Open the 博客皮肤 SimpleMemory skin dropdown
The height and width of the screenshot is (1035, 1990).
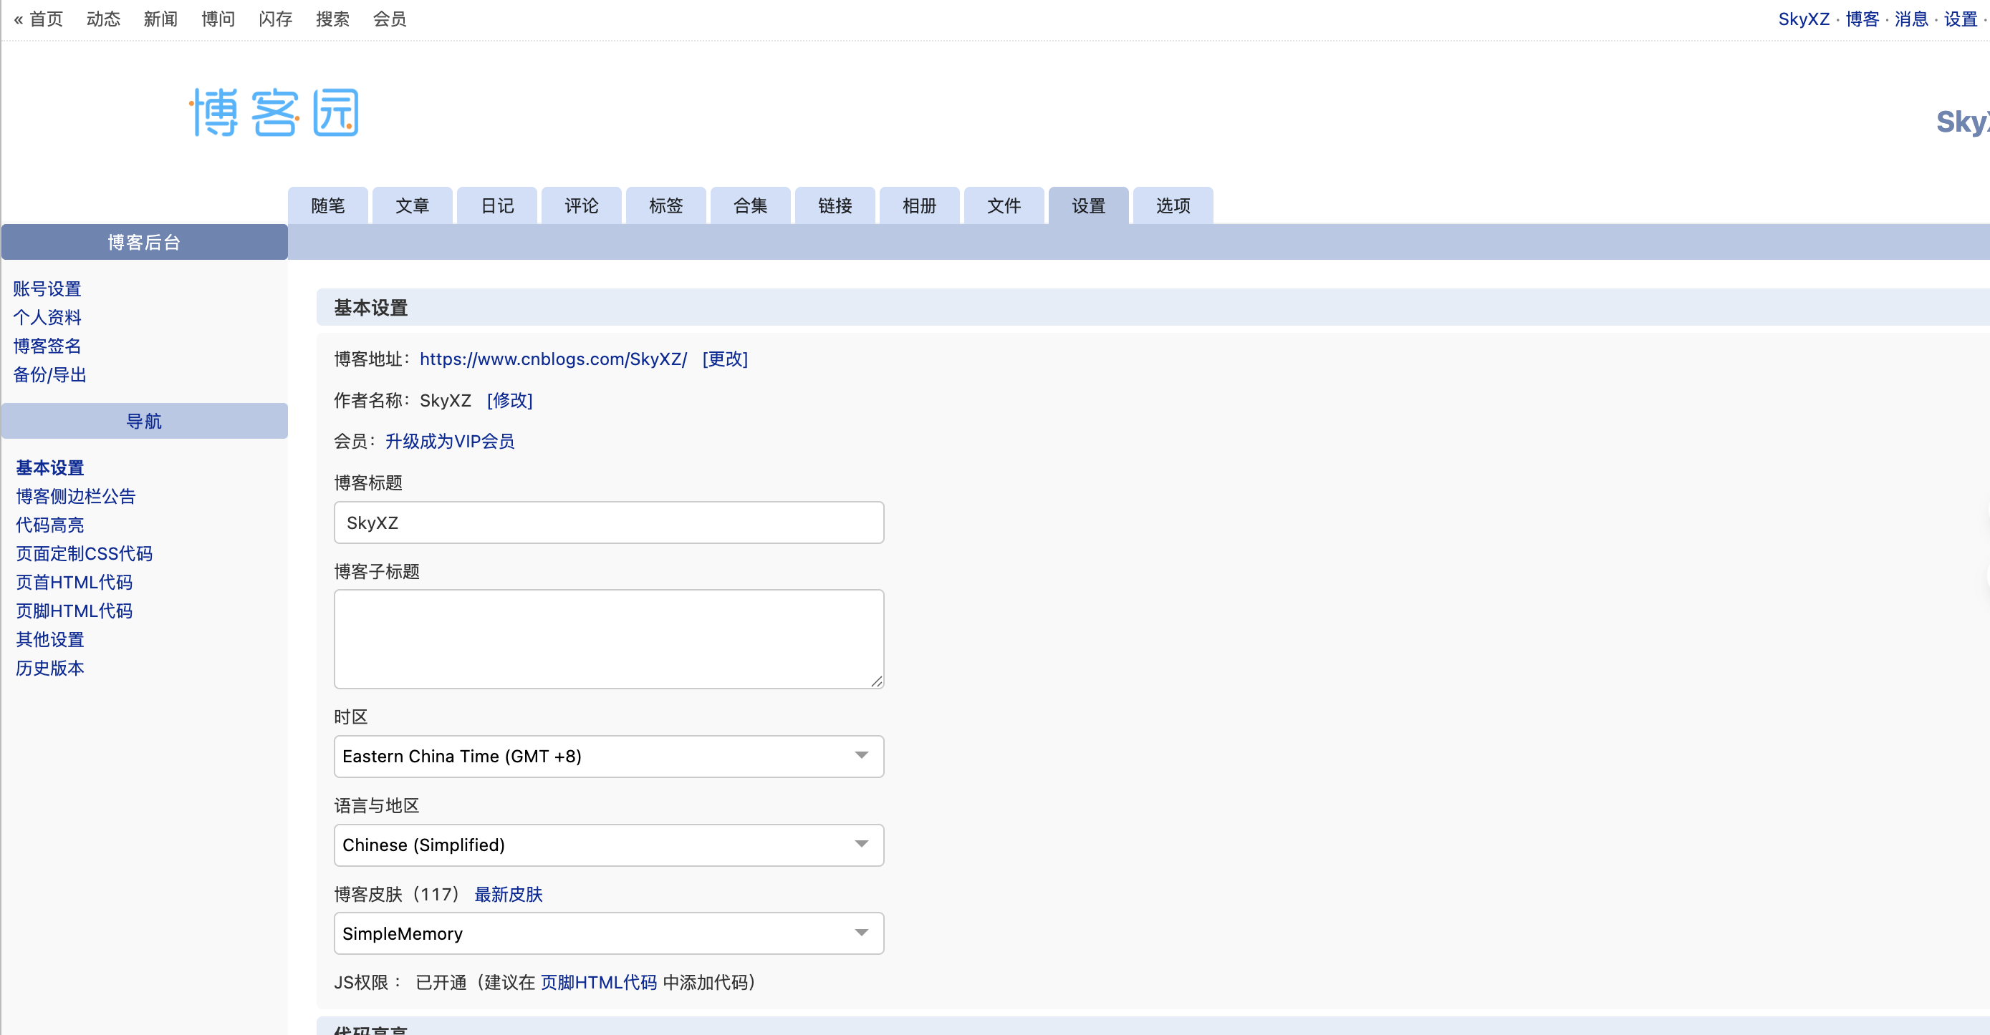[608, 933]
